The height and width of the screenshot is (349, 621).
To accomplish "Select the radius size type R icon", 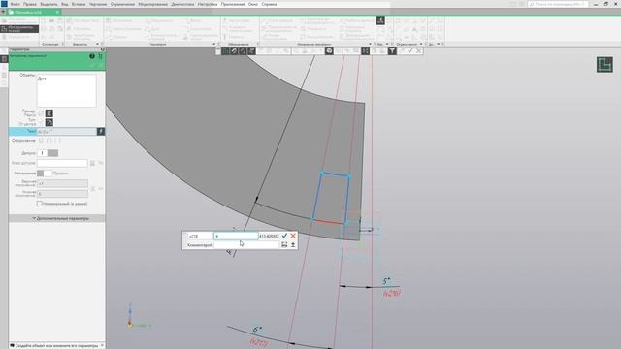I will click(49, 113).
